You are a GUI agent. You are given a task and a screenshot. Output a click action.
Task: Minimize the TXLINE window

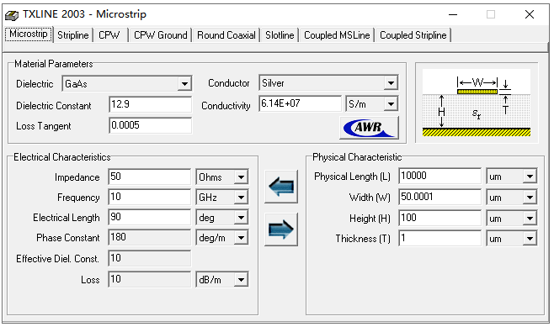453,15
